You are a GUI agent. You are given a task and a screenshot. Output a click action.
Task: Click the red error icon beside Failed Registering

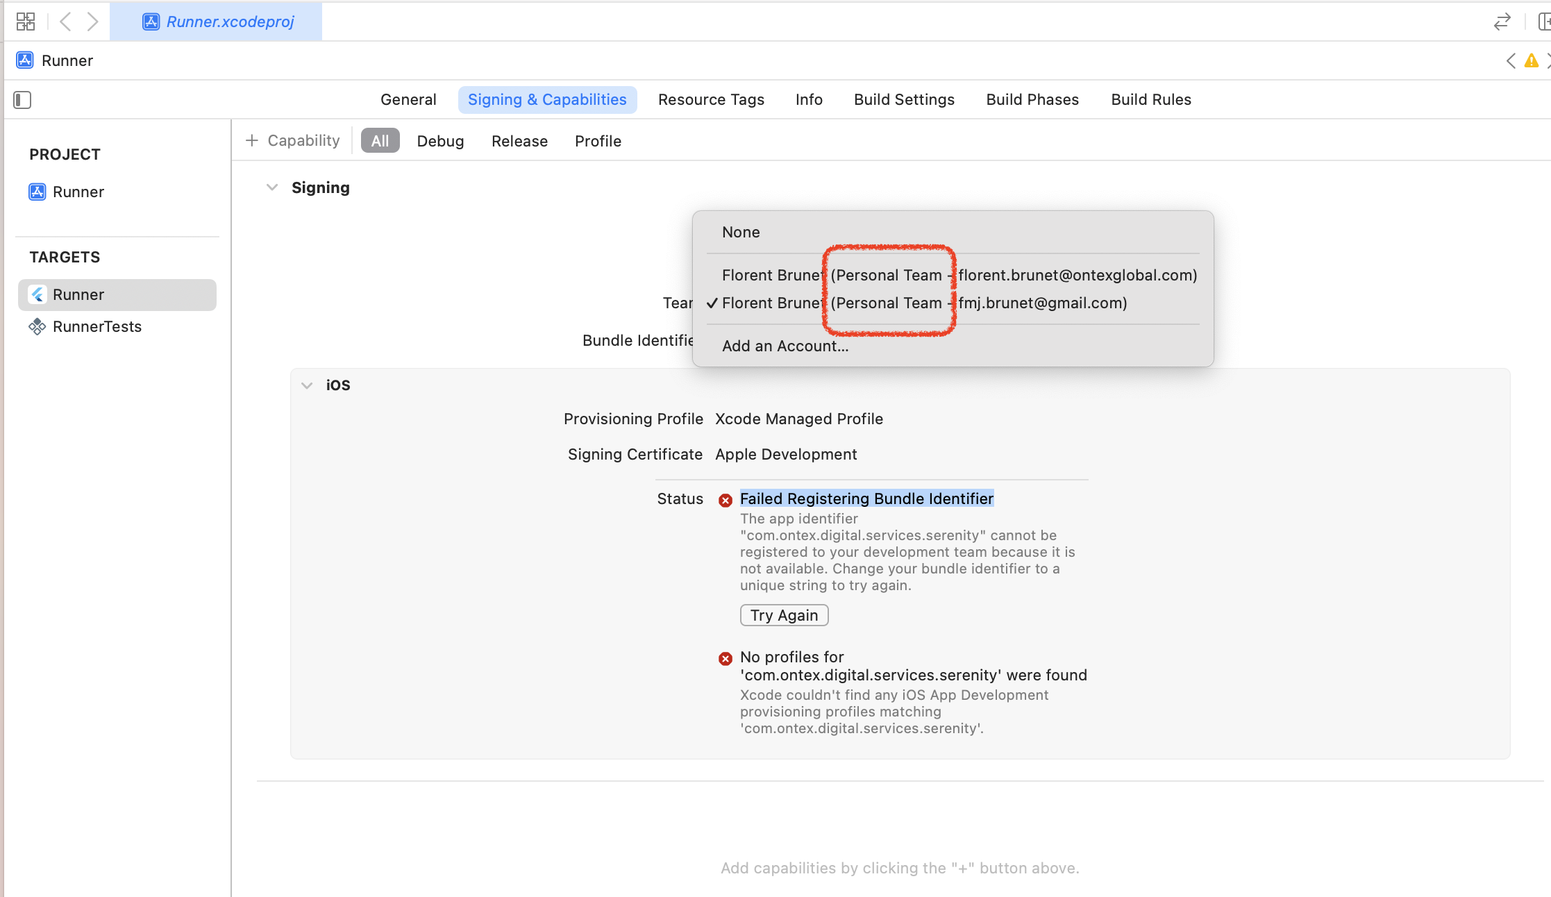click(x=726, y=500)
